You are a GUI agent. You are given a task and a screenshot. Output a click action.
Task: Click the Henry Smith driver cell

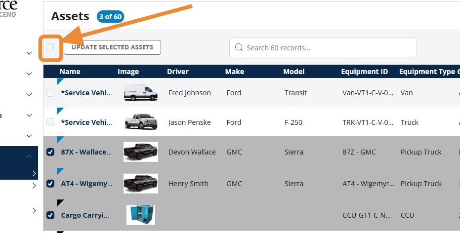pos(188,184)
